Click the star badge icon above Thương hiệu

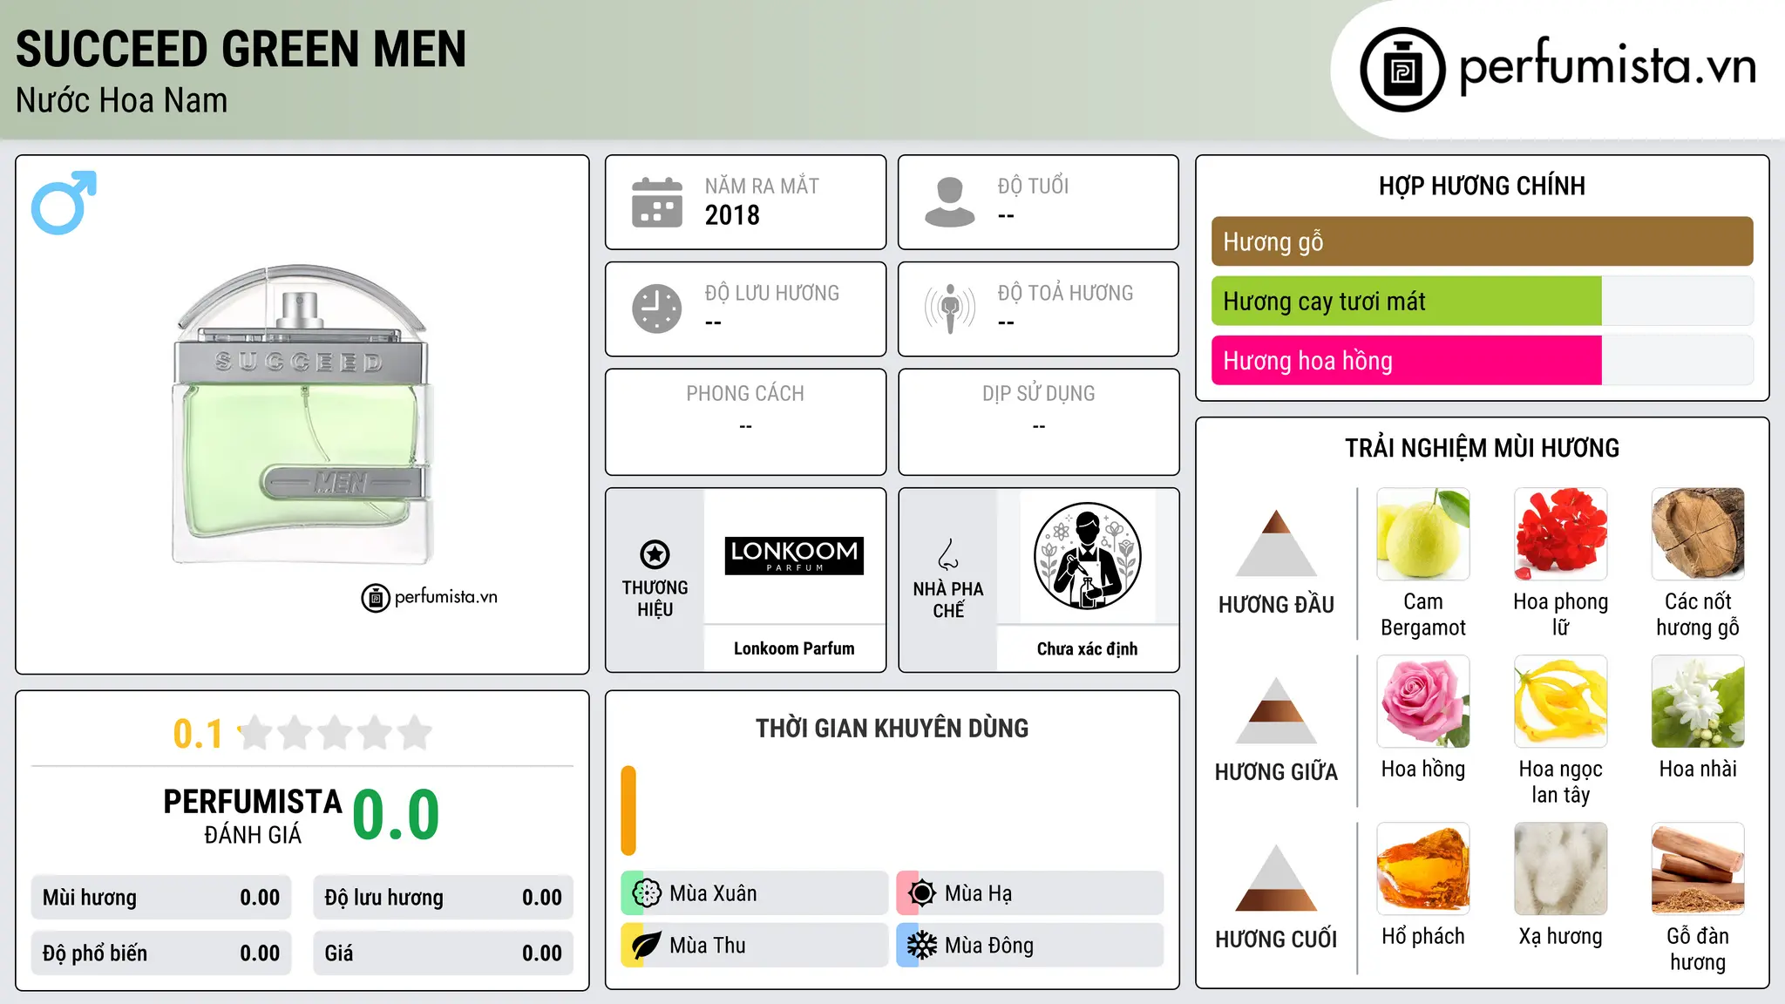coord(655,553)
